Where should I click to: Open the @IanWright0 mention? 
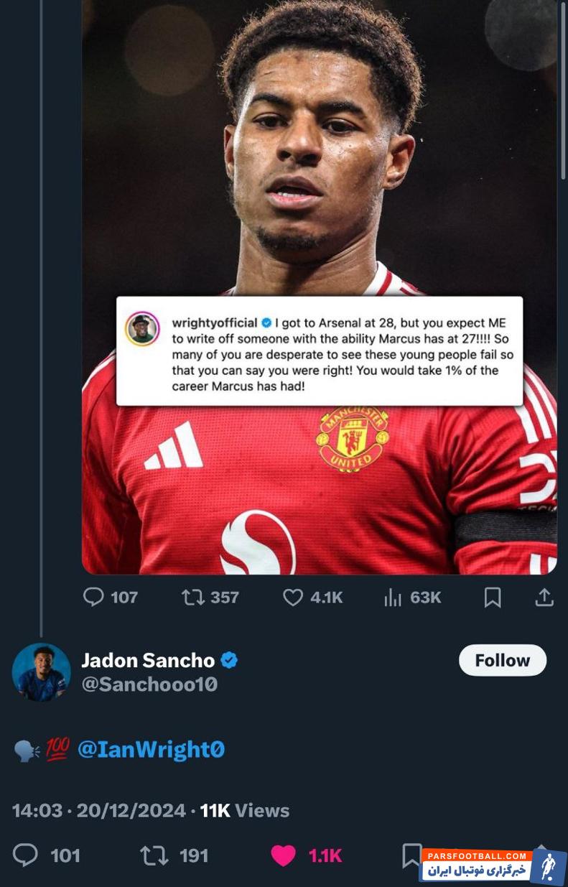click(151, 750)
